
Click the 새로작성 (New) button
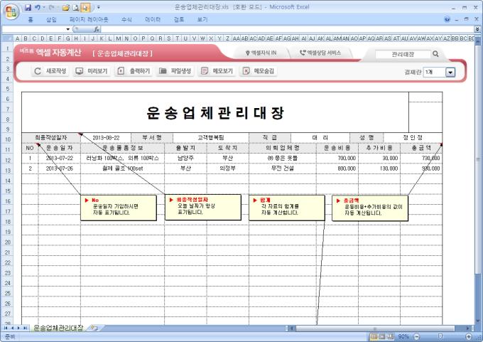[50, 71]
